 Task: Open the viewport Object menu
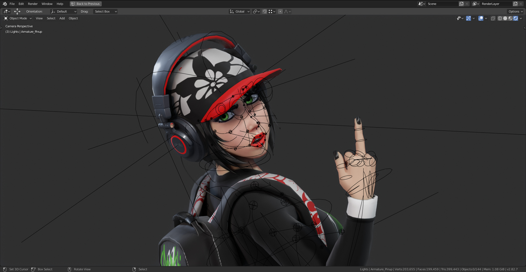pos(73,18)
